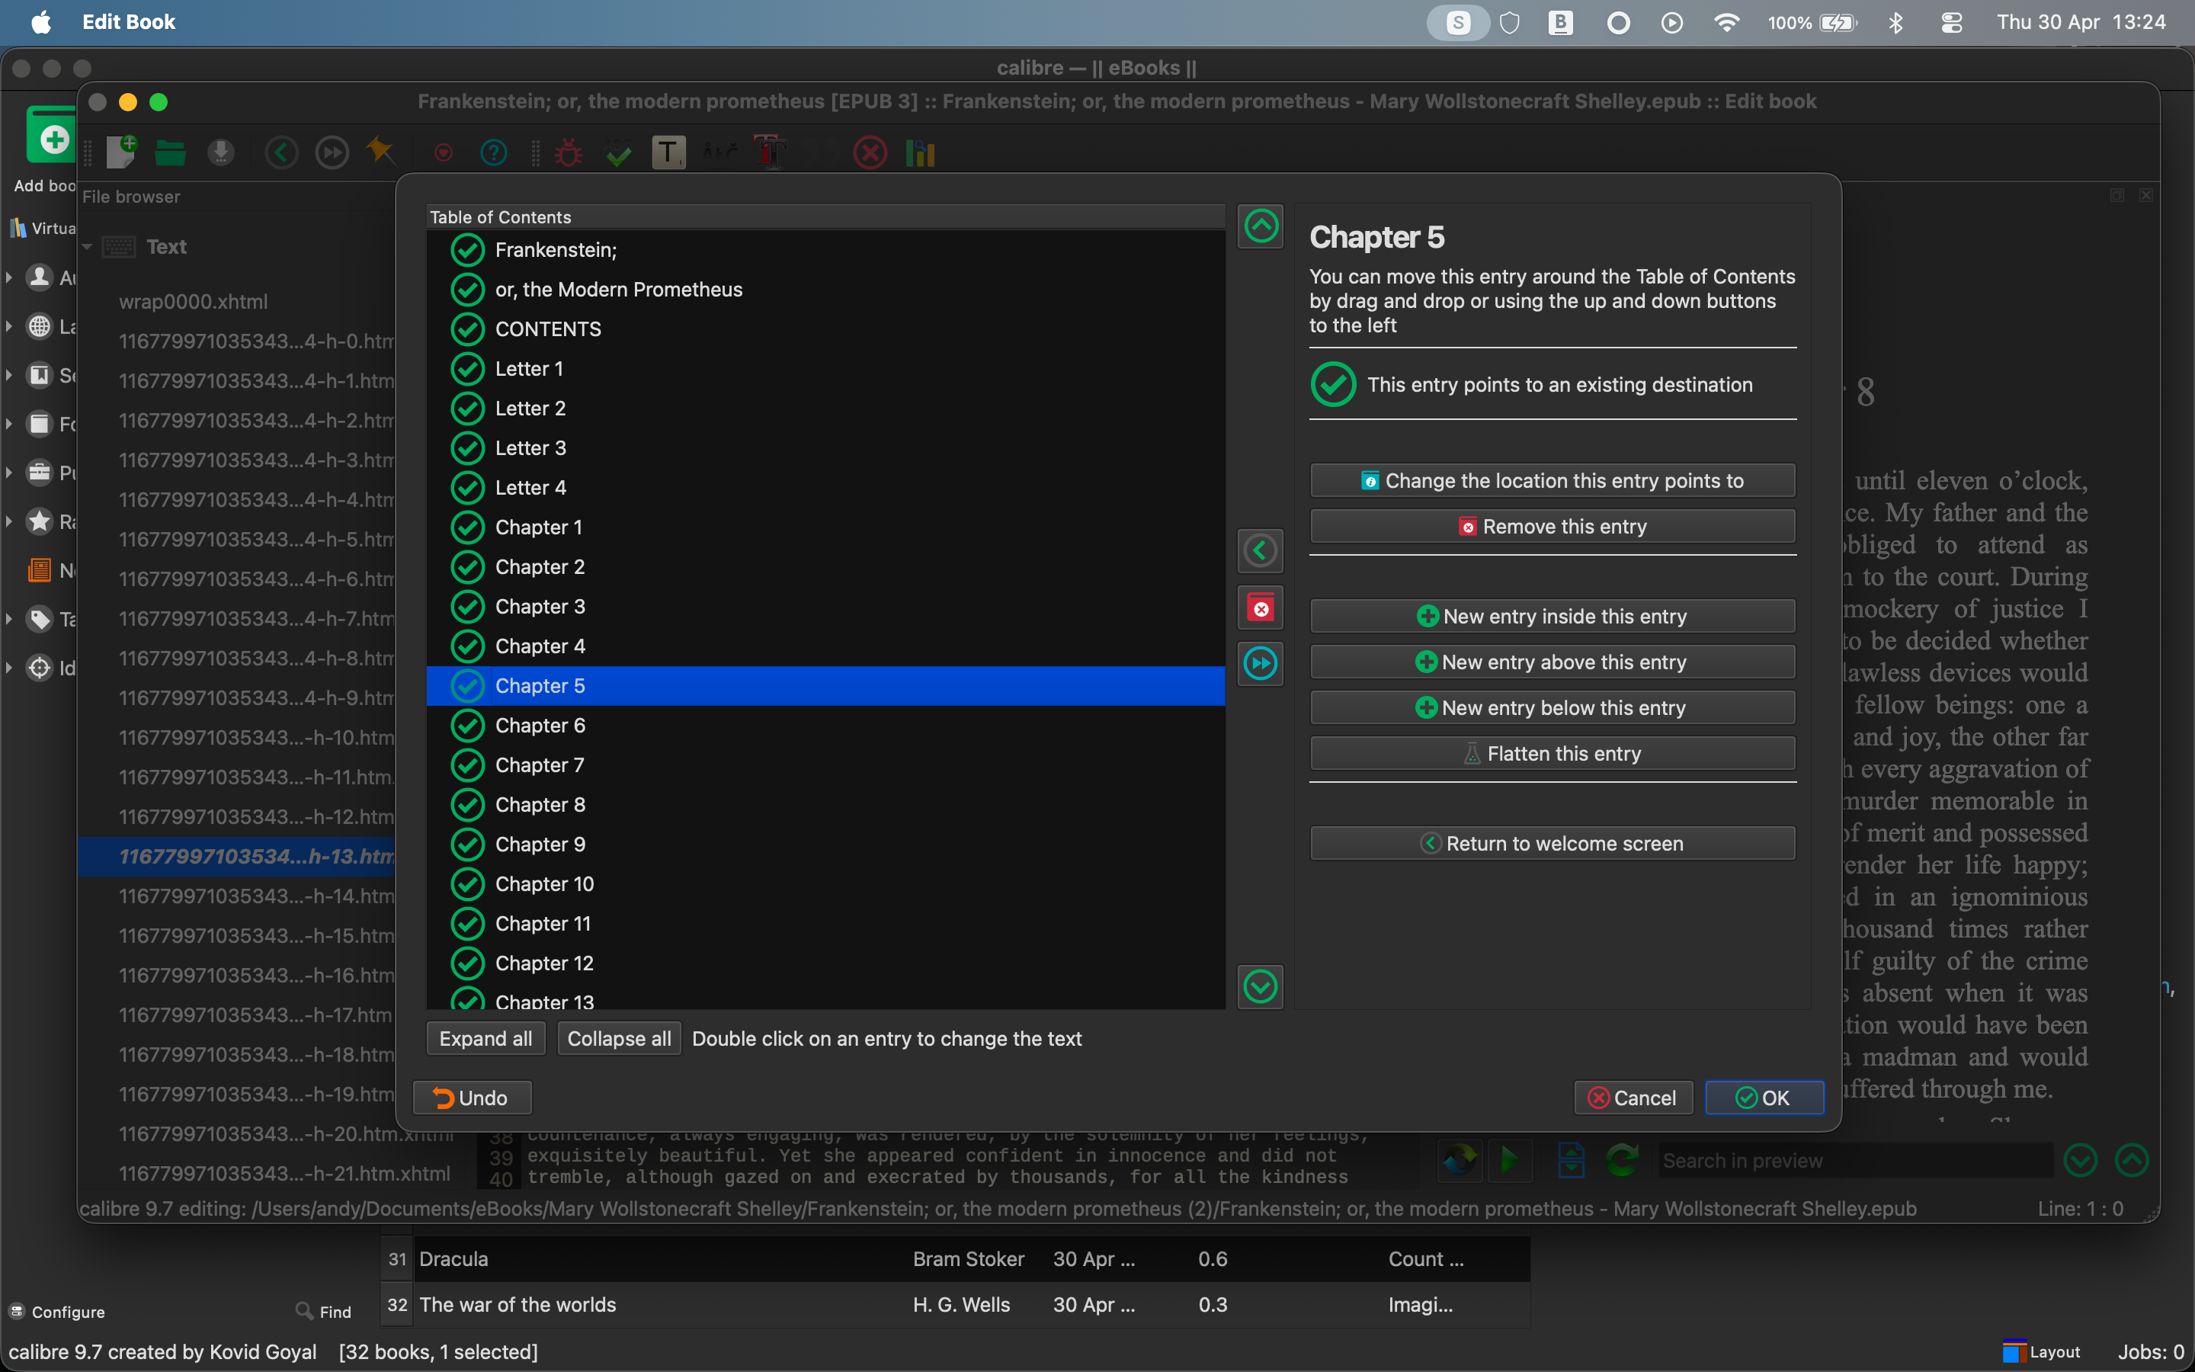
Task: Open help with the teal question mark icon
Action: [x=493, y=152]
